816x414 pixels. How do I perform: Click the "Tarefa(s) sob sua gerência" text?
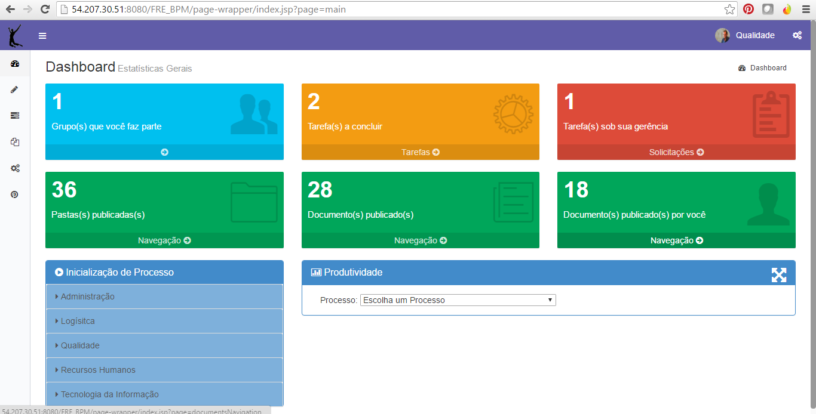(x=615, y=126)
